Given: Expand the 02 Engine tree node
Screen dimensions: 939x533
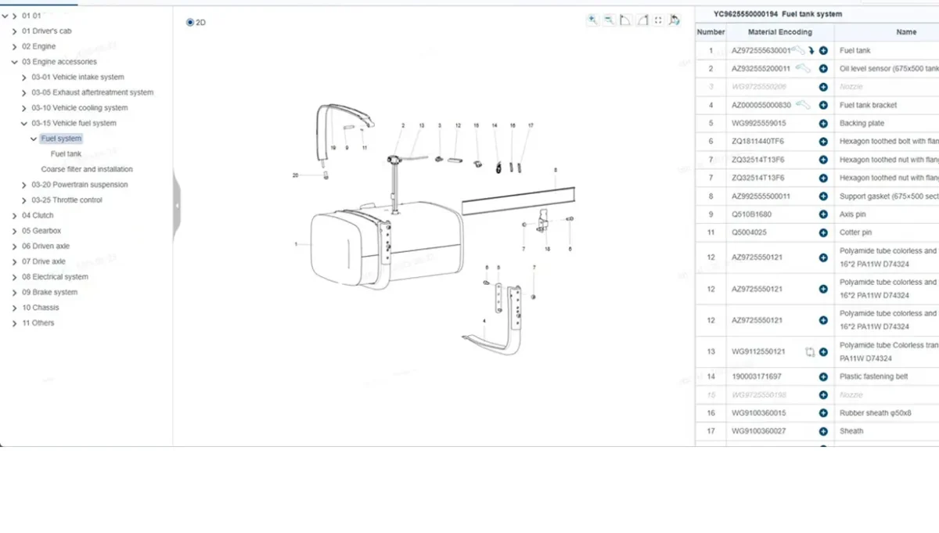Looking at the screenshot, I should click(x=15, y=47).
